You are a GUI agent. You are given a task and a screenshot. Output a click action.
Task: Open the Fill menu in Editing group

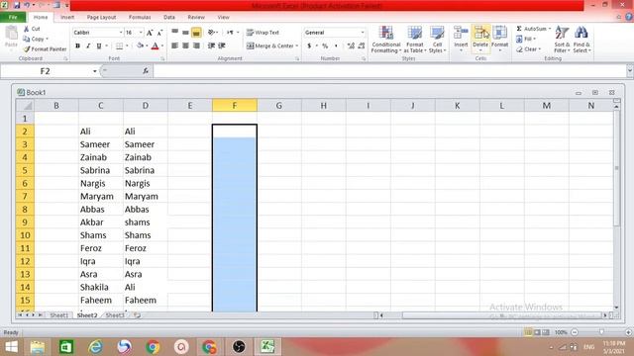(x=526, y=40)
